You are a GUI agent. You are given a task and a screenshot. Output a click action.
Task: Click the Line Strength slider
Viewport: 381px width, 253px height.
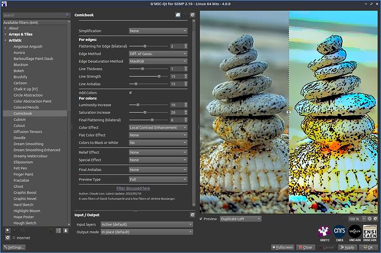click(149, 76)
